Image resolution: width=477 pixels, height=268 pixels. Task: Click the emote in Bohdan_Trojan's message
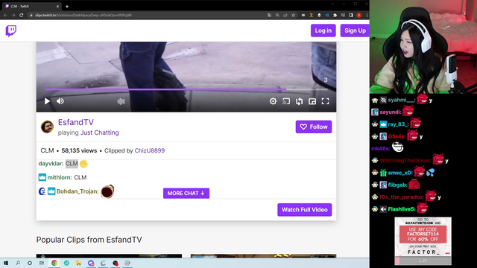tap(107, 191)
